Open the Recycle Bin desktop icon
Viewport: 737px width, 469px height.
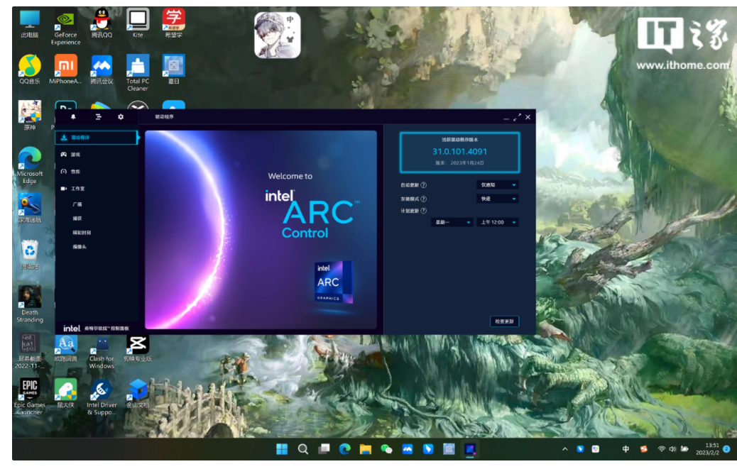30,254
